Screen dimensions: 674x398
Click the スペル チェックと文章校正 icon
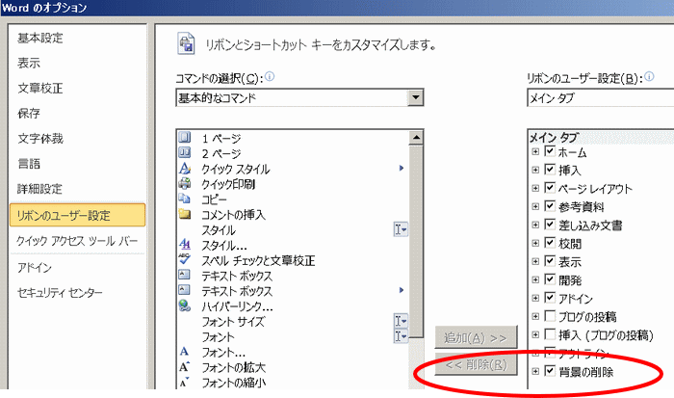(x=186, y=260)
